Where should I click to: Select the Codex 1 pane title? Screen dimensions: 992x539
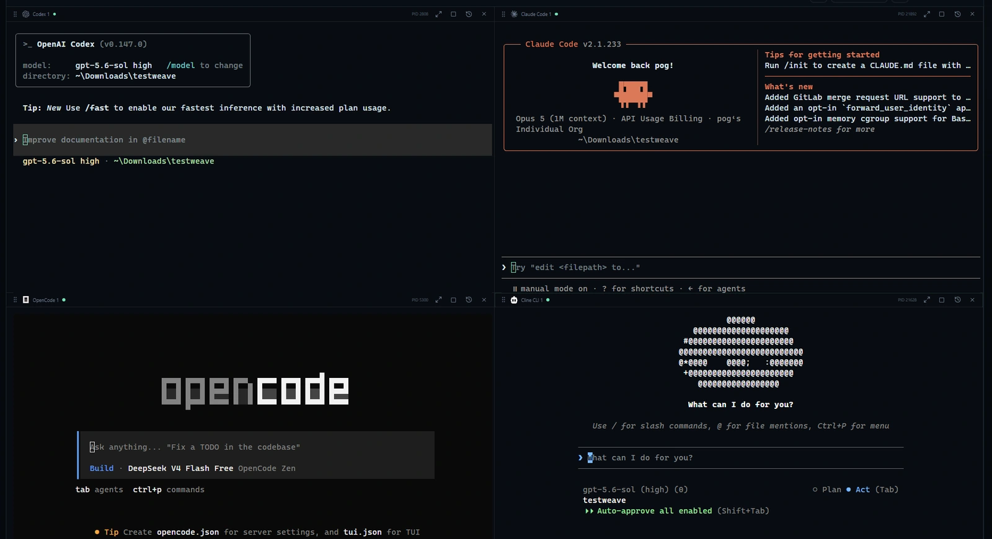point(41,14)
